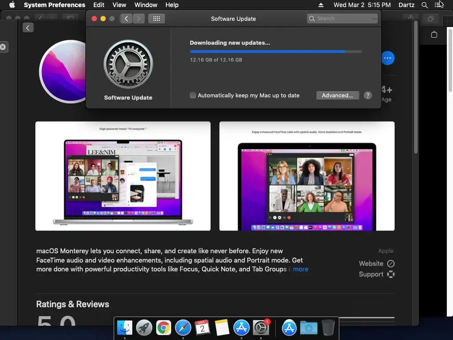Image resolution: width=453 pixels, height=340 pixels.
Task: Focus the System Preferences search field
Action: [342, 19]
